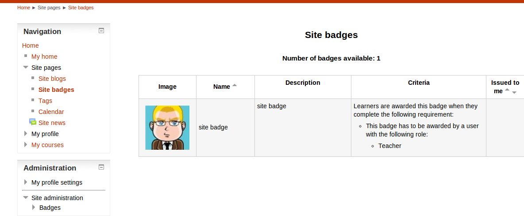This screenshot has width=524, height=216.
Task: Open the Calendar link
Action: coord(51,112)
